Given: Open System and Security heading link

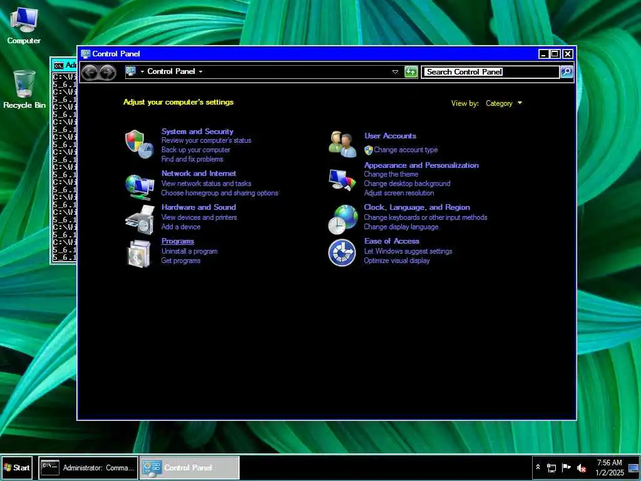Looking at the screenshot, I should point(197,132).
